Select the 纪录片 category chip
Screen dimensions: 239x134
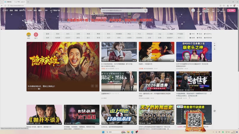(x=68, y=38)
